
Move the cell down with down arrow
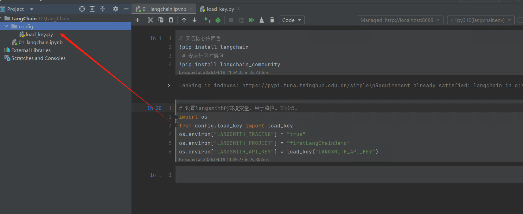pyautogui.click(x=195, y=20)
